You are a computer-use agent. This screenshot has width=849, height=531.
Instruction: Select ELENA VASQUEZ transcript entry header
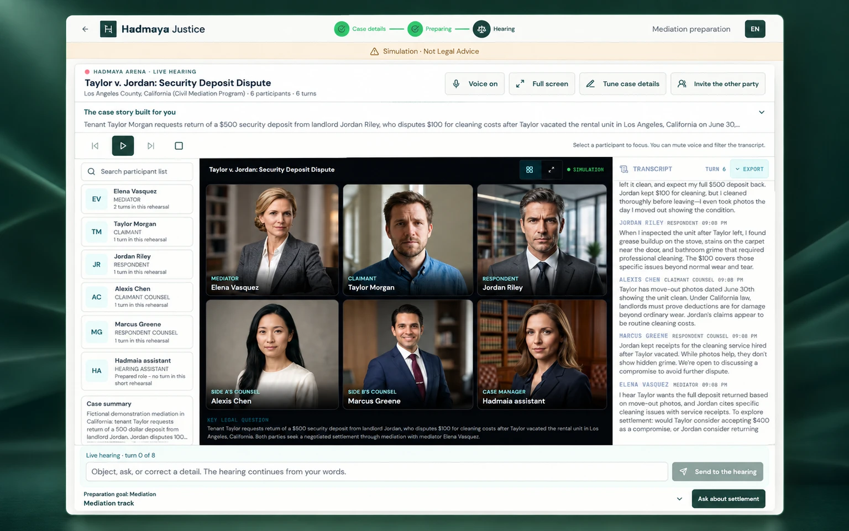click(673, 385)
